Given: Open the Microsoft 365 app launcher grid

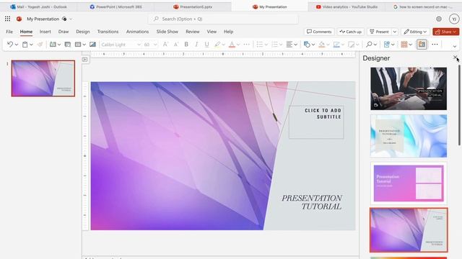Looking at the screenshot, I should (8, 19).
